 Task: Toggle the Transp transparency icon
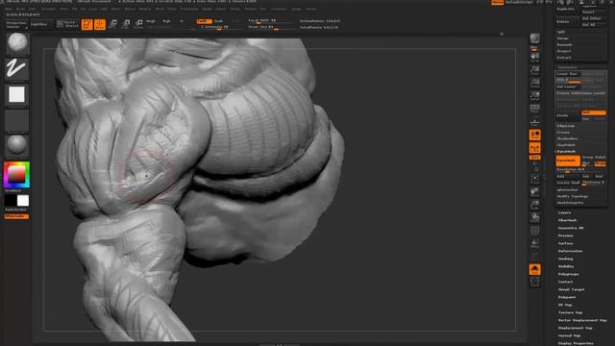pos(535,243)
